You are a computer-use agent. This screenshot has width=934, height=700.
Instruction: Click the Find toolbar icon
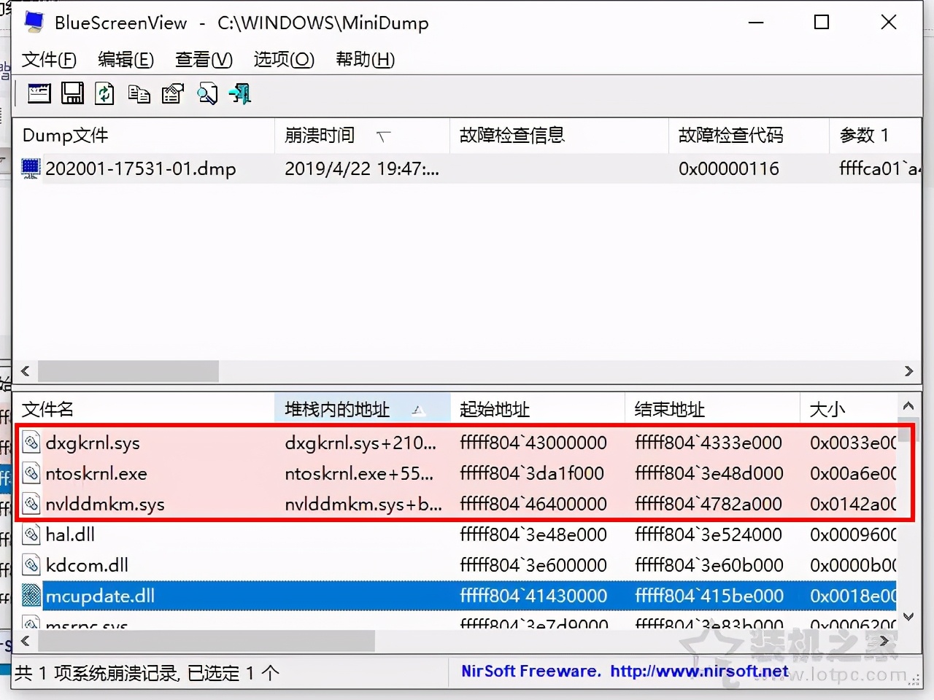[208, 93]
